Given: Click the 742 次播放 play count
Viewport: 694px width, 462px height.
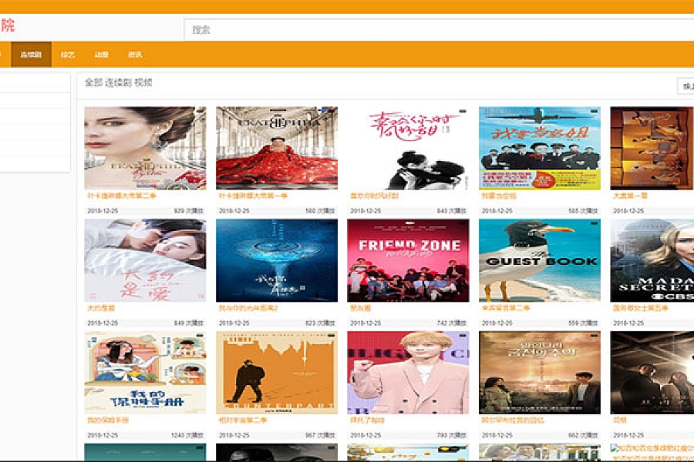Looking at the screenshot, I should pos(451,323).
